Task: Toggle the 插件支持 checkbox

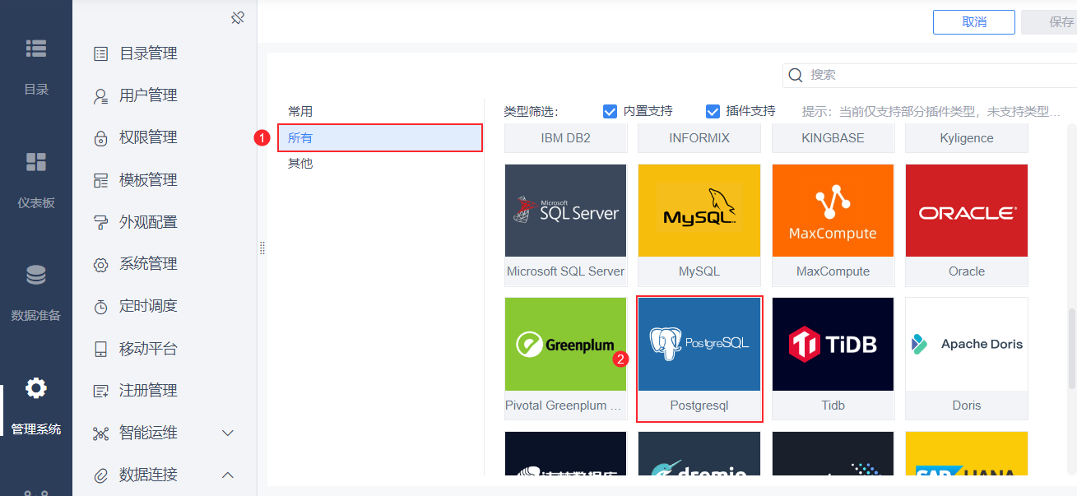Action: [x=713, y=111]
